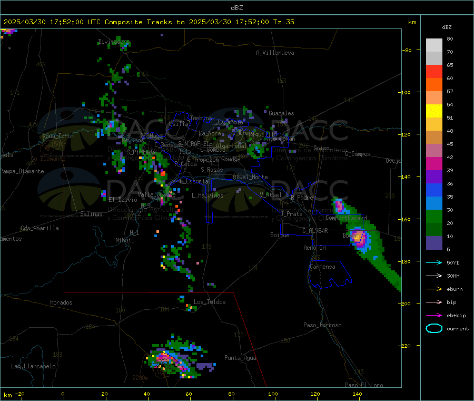Click the white 30HM arrow legend icon
The height and width of the screenshot is (401, 474).
[x=434, y=276]
